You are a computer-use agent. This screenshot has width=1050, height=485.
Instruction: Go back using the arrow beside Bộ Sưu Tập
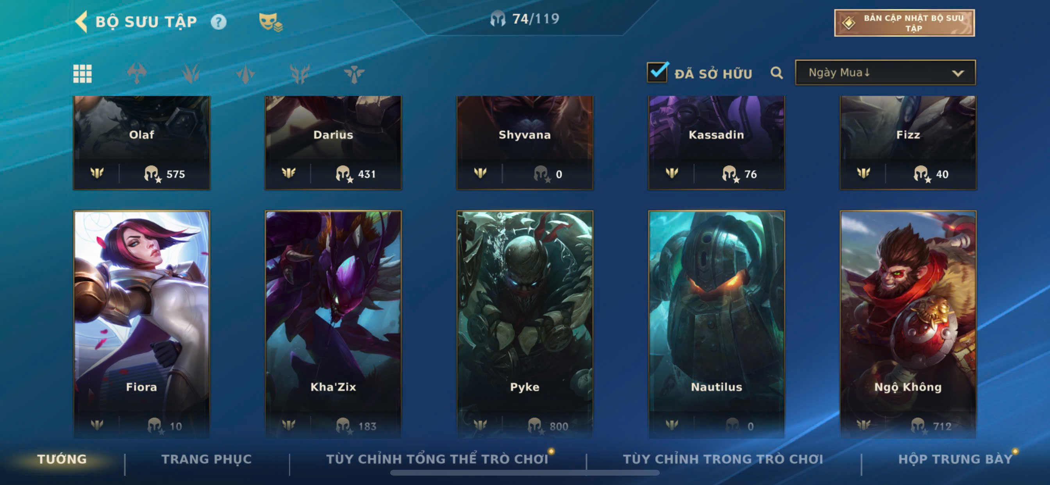[82, 21]
